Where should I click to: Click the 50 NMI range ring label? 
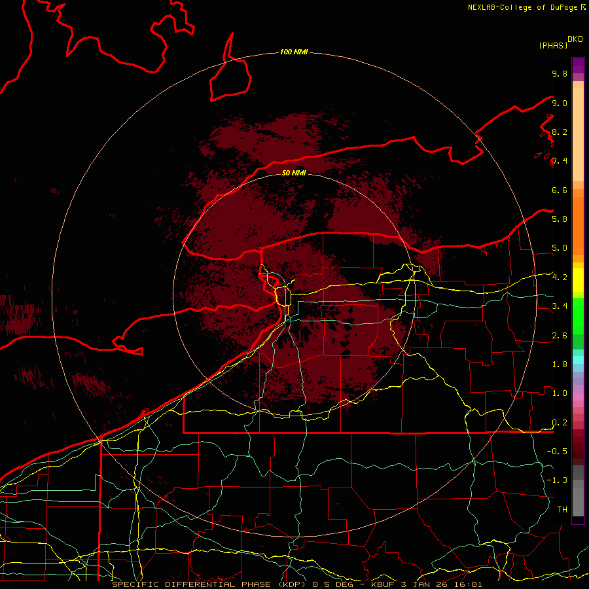(x=294, y=173)
